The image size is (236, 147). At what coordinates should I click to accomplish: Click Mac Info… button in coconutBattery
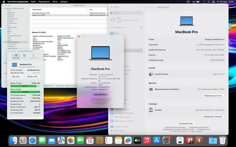click(16, 76)
